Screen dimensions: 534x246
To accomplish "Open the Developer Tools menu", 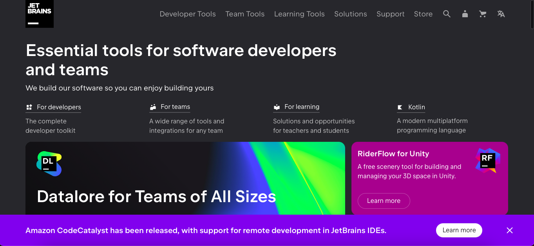I will pos(188,14).
